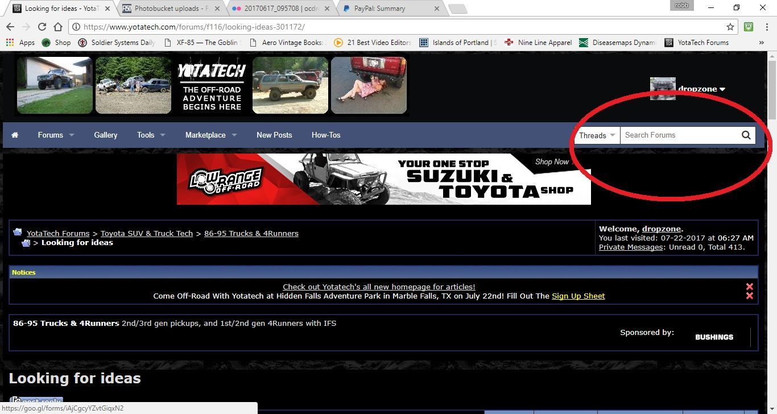Screen dimensions: 777x414
Task: Reload the page with the refresh icon
Action: click(42, 27)
